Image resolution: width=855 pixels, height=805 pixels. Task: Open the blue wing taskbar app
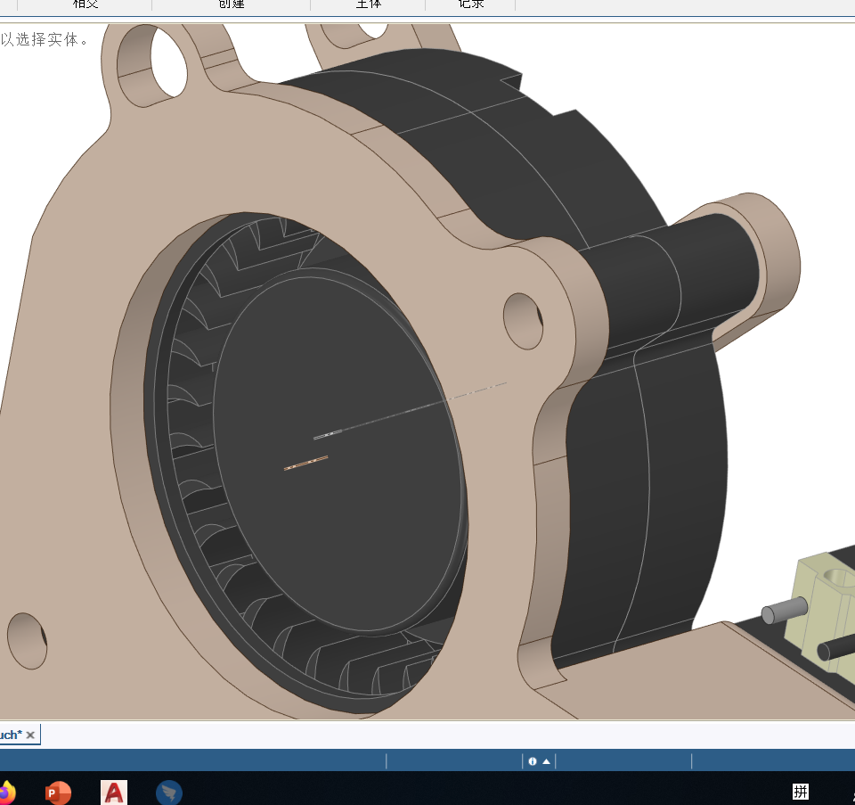click(x=169, y=793)
